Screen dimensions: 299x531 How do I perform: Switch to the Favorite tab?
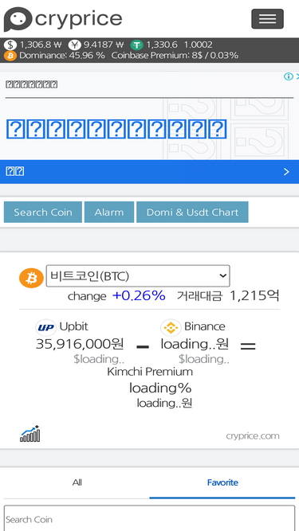tap(222, 482)
